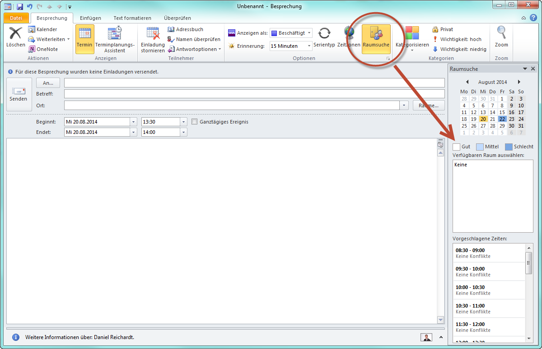The width and height of the screenshot is (542, 349).
Task: Open the Datei tab
Action: [x=16, y=18]
